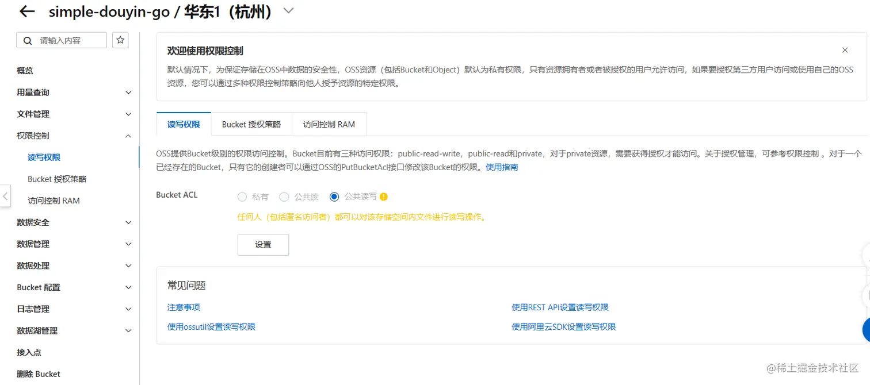Open the bucket region dropdown chevron in title
Image resolution: width=870 pixels, height=385 pixels.
[x=289, y=11]
